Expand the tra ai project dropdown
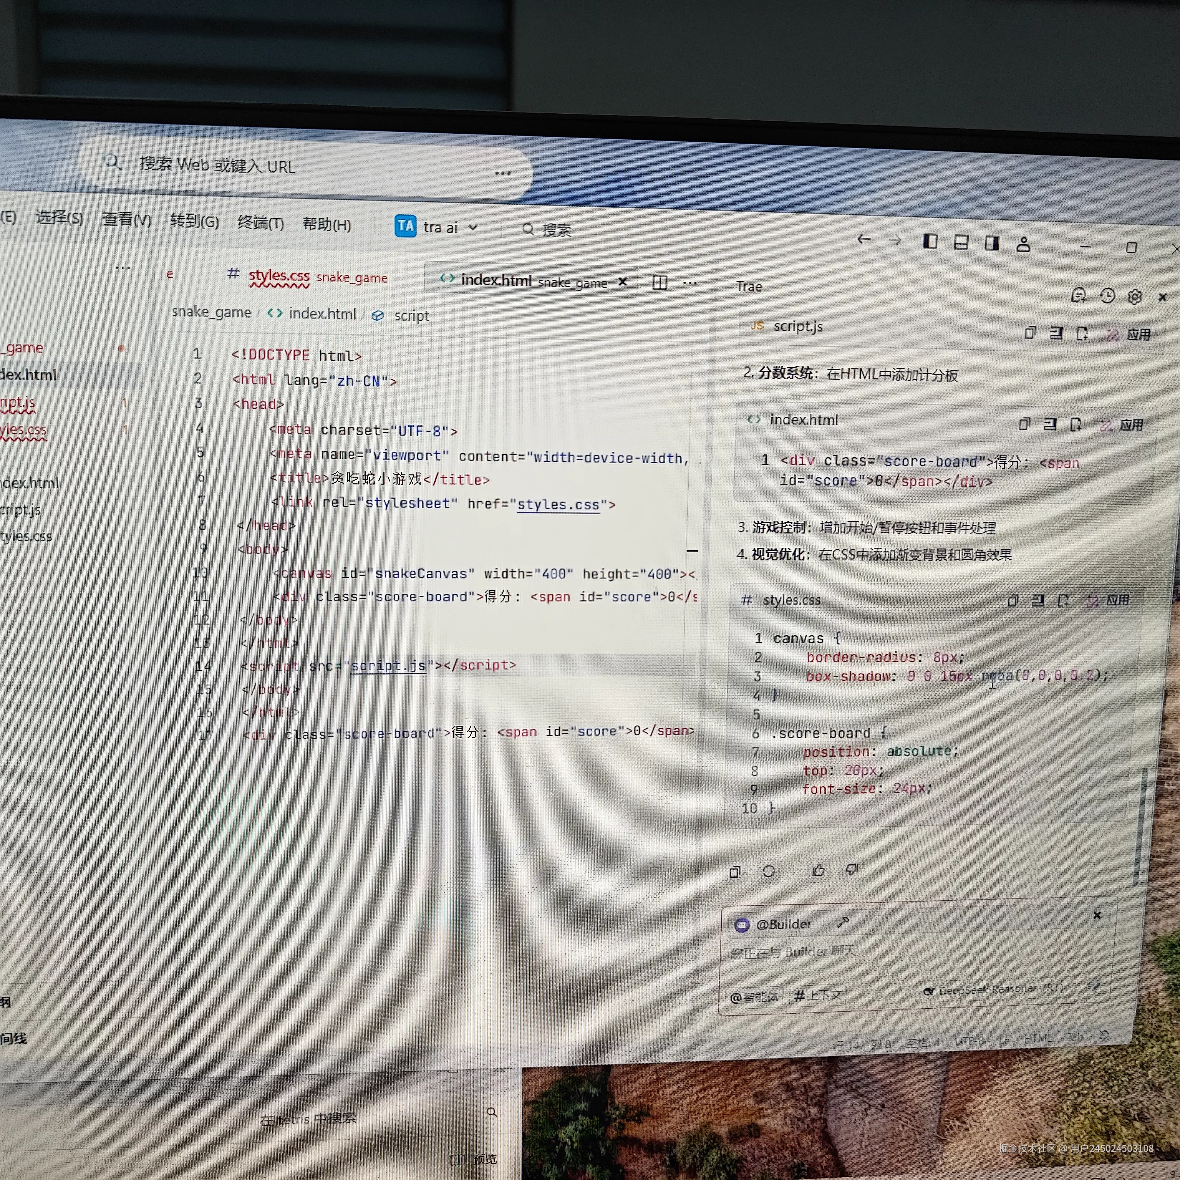Viewport: 1180px width, 1180px height. tap(473, 228)
